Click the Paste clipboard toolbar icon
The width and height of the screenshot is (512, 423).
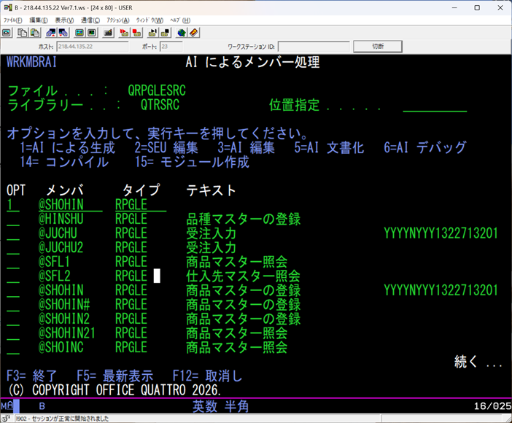tap(35, 33)
